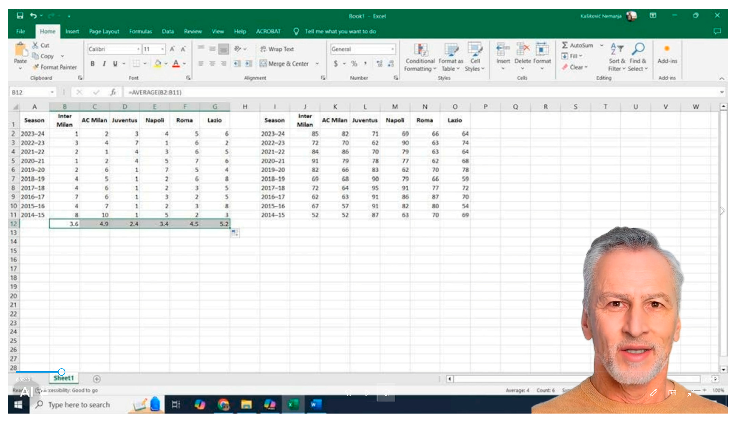Viewport: 735px width, 421px height.
Task: Click Merge & Center icon
Action: pos(263,64)
